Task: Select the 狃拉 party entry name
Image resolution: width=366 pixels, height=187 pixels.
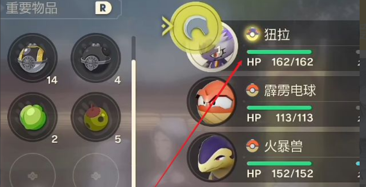Action: pos(277,35)
